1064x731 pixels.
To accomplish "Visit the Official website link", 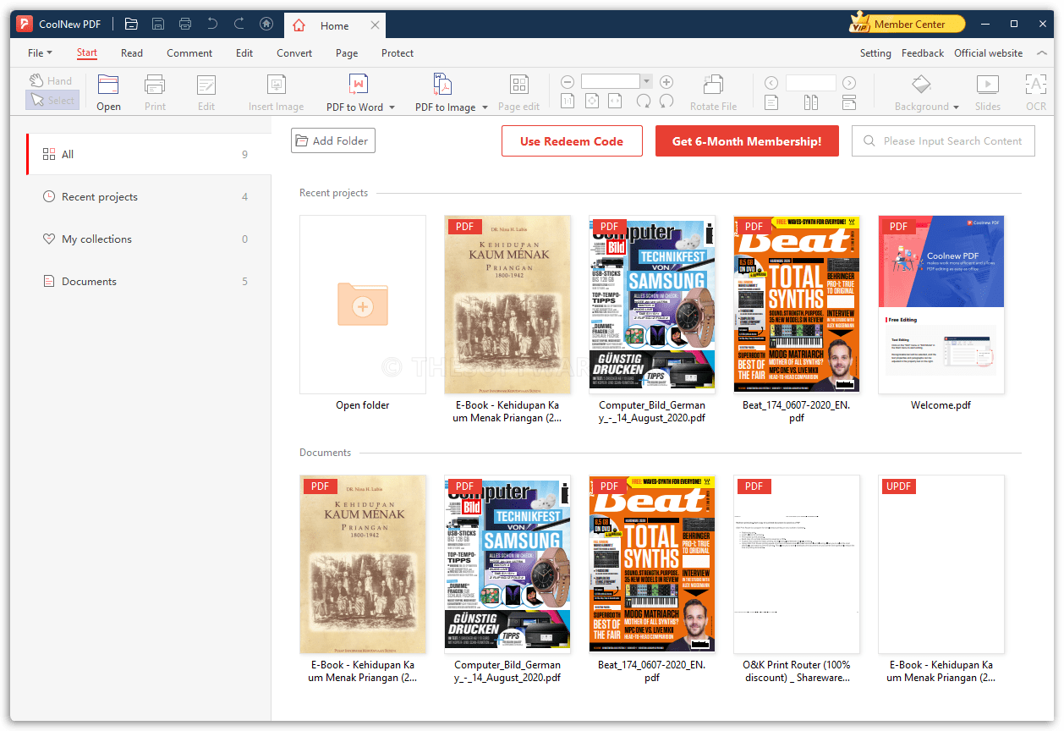I will click(989, 53).
